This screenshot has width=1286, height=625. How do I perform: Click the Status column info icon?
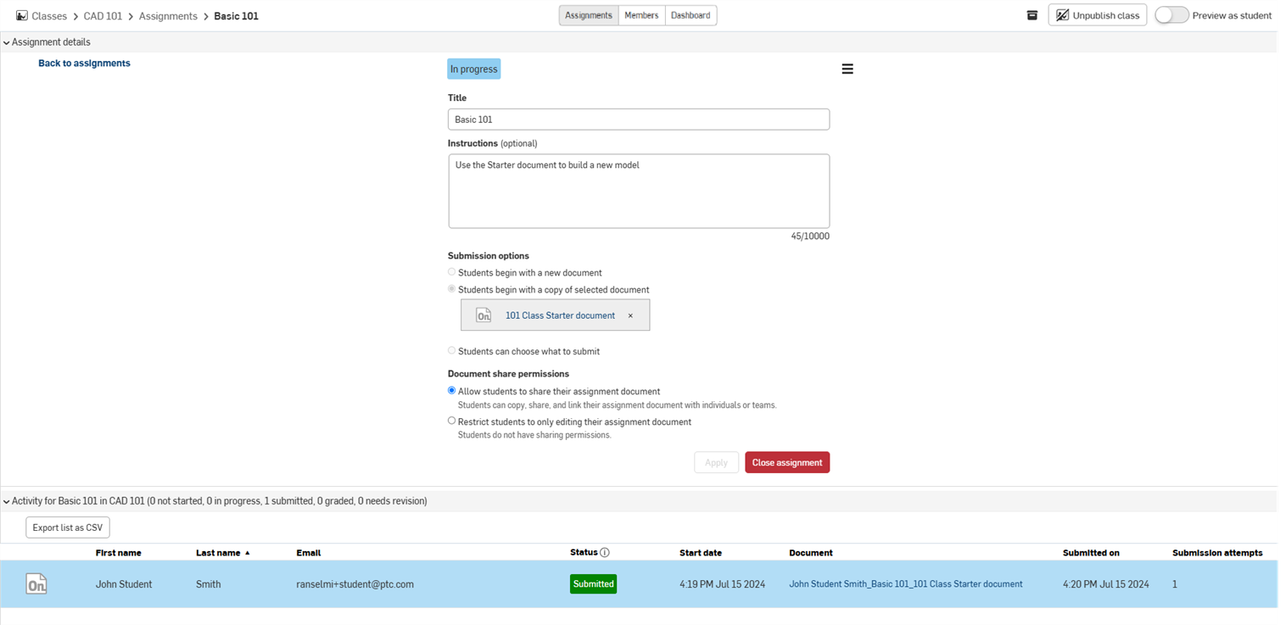(605, 553)
